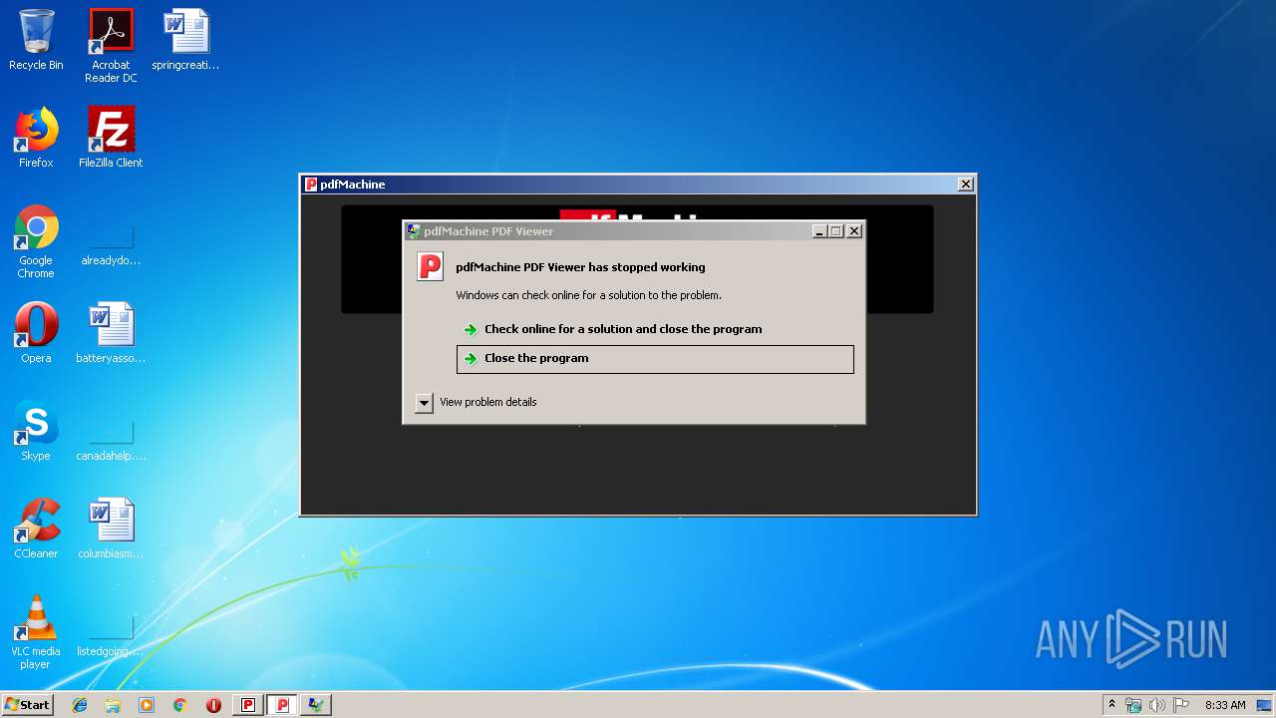Select the FileZilla Client desktop shortcut

[x=111, y=138]
